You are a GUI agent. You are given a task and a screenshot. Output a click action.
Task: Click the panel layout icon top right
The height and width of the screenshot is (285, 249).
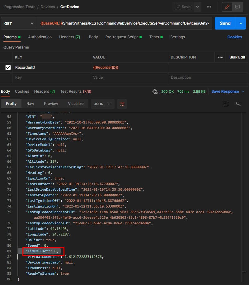click(237, 7)
